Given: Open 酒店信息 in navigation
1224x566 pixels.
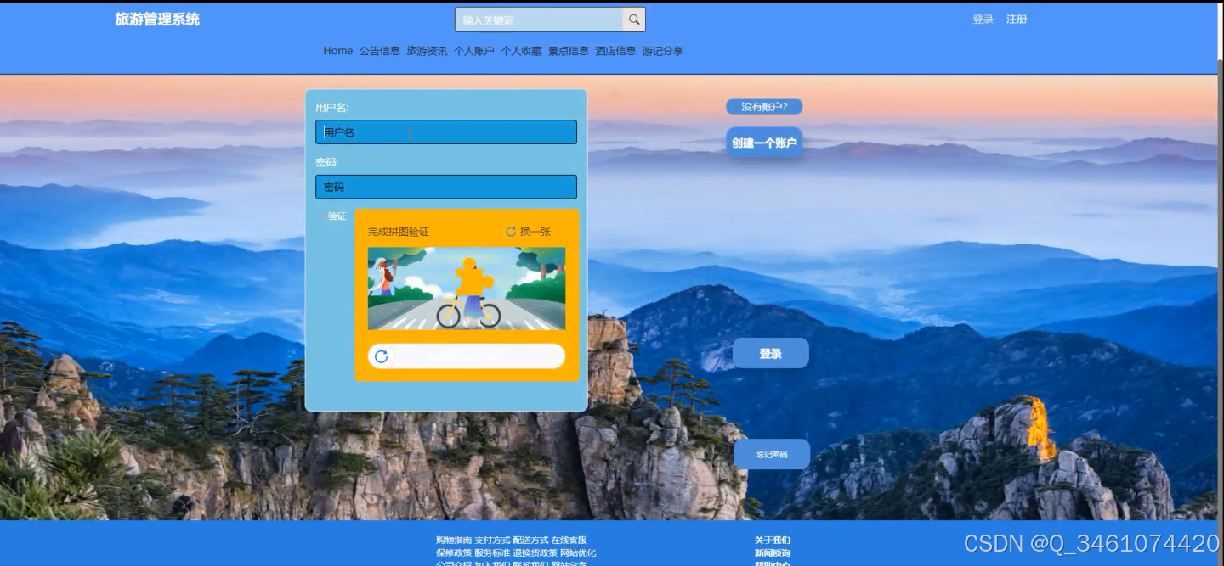Looking at the screenshot, I should click(x=615, y=51).
